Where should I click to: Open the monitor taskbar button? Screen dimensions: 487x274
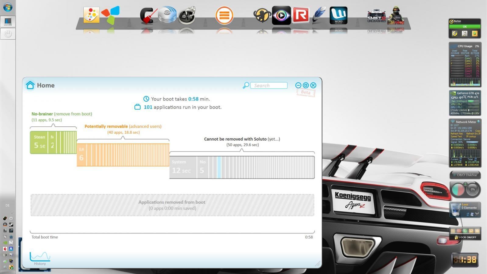(x=8, y=21)
